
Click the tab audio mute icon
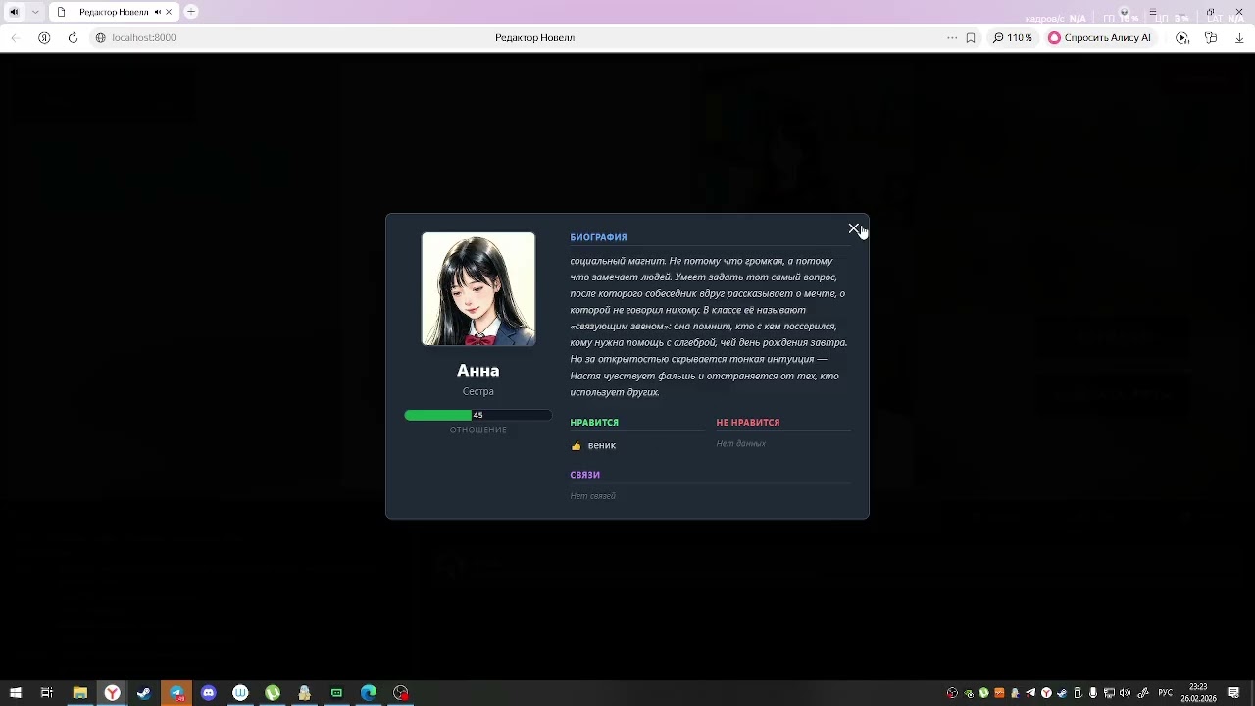tap(157, 12)
